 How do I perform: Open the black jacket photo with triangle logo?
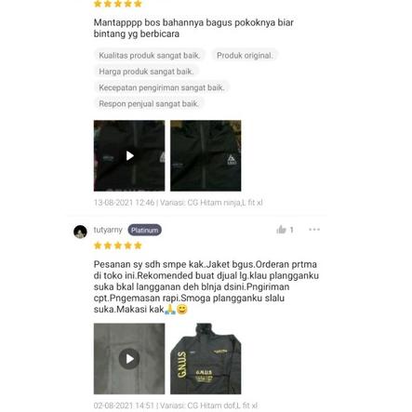point(206,155)
